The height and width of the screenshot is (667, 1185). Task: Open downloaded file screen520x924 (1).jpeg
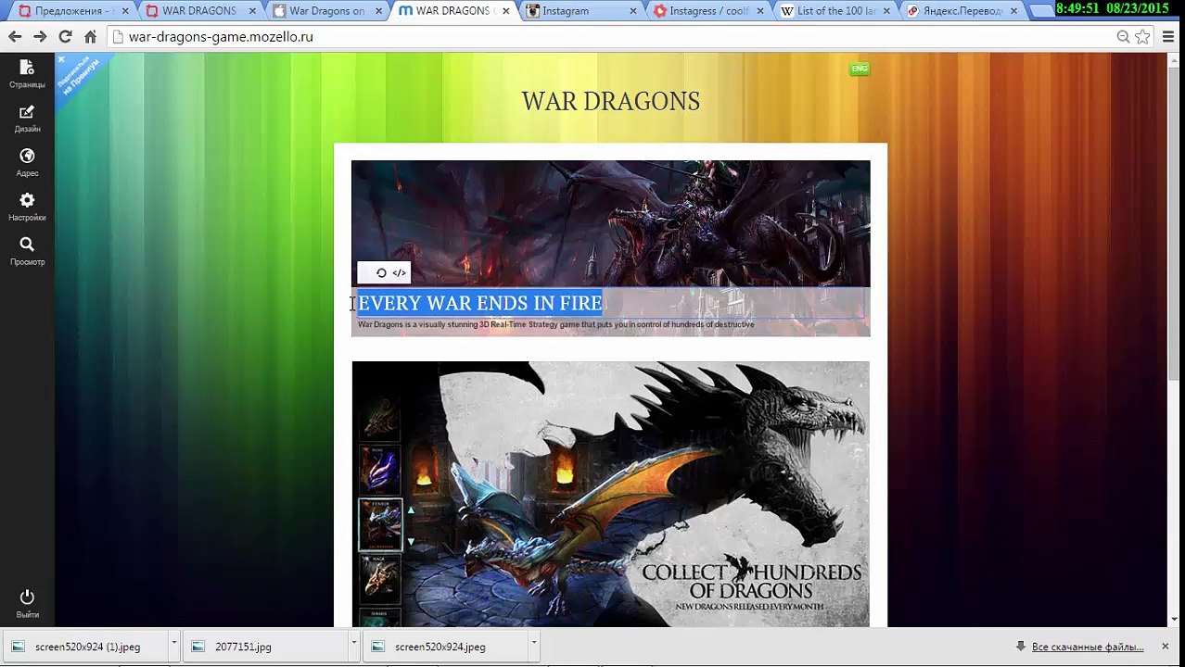(x=87, y=647)
